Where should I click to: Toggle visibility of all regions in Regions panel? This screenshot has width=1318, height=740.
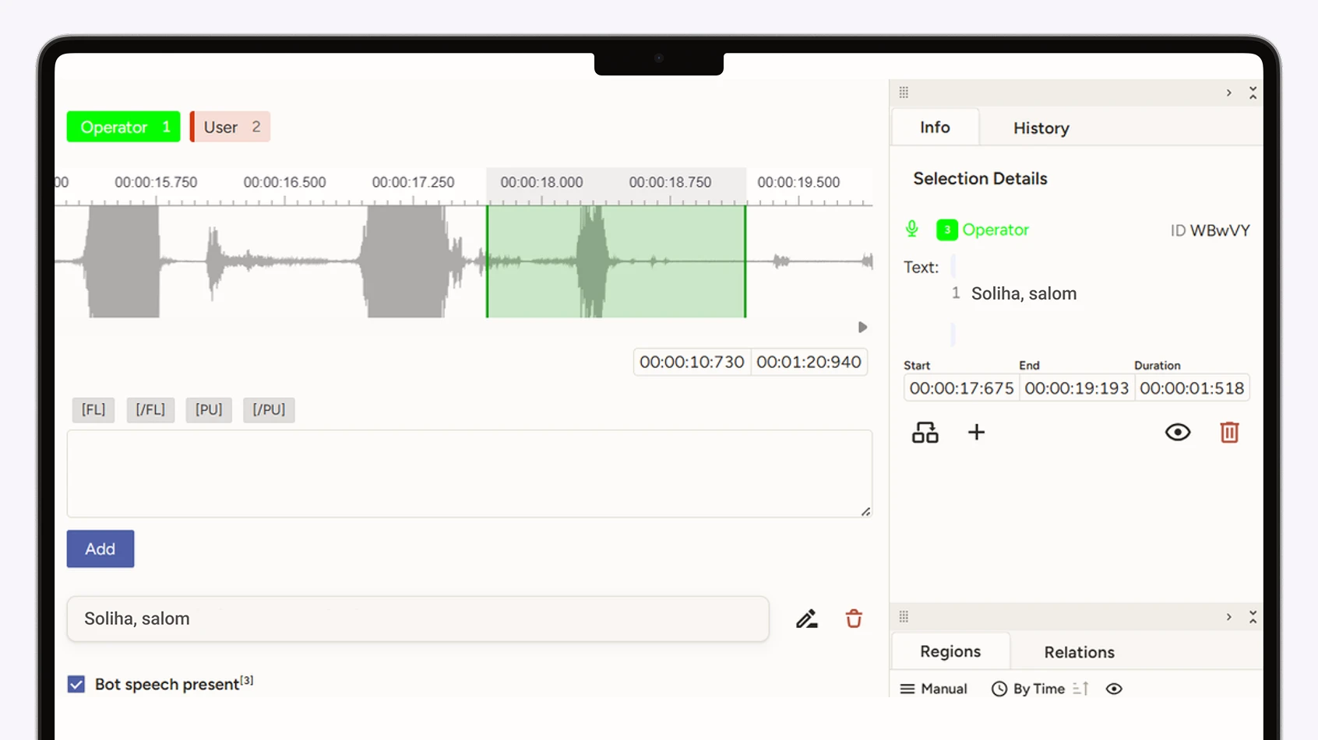(1114, 689)
